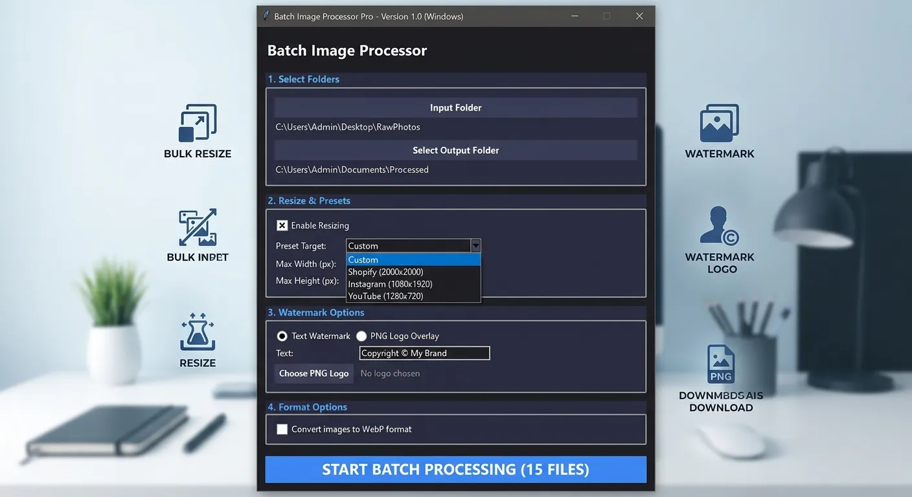
Task: Click the flask-shaped Resize icon
Action: (198, 332)
